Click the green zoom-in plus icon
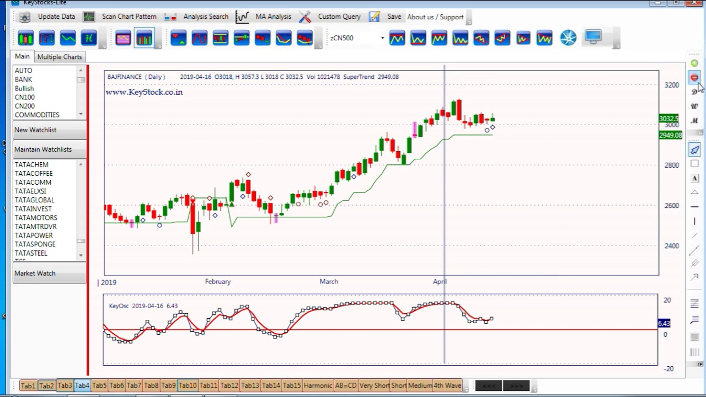Viewport: 706px width, 397px height. [x=694, y=63]
